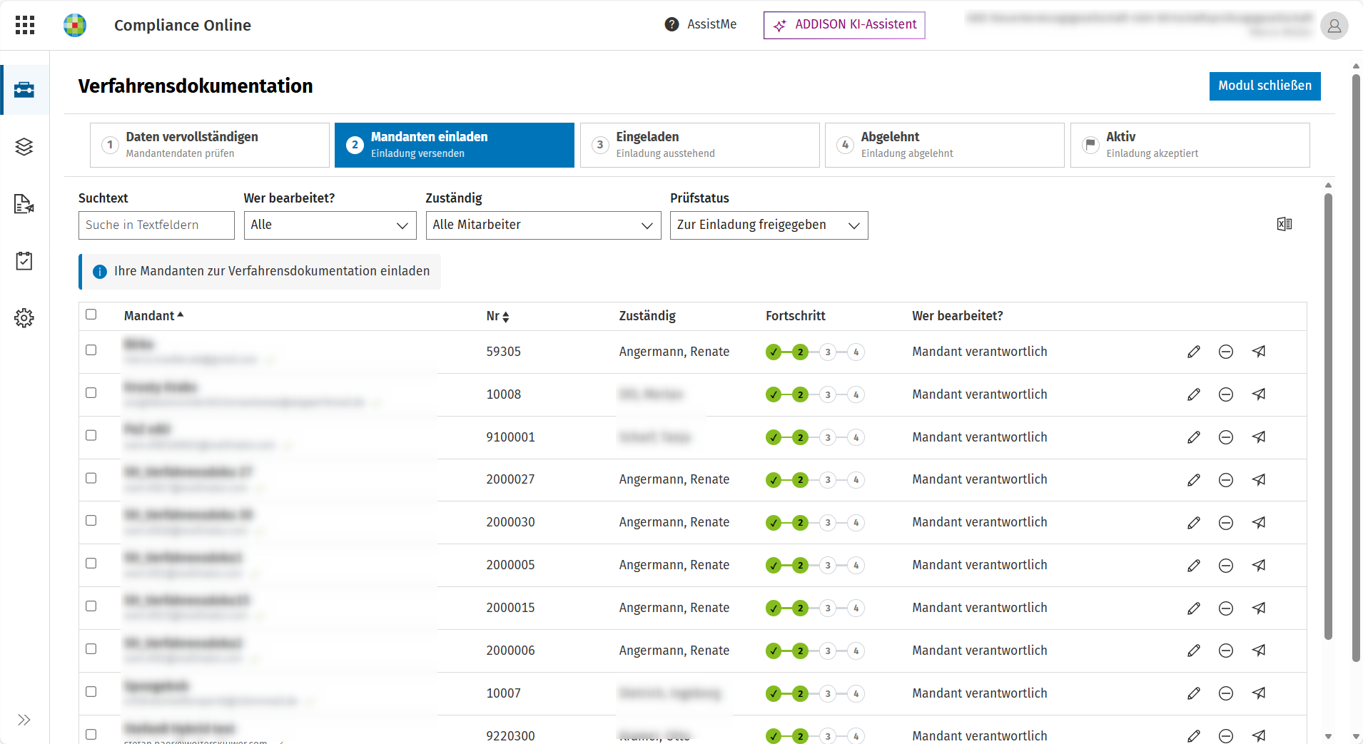Click the table's inner vertical scrollbar
The width and height of the screenshot is (1363, 744).
(1328, 416)
